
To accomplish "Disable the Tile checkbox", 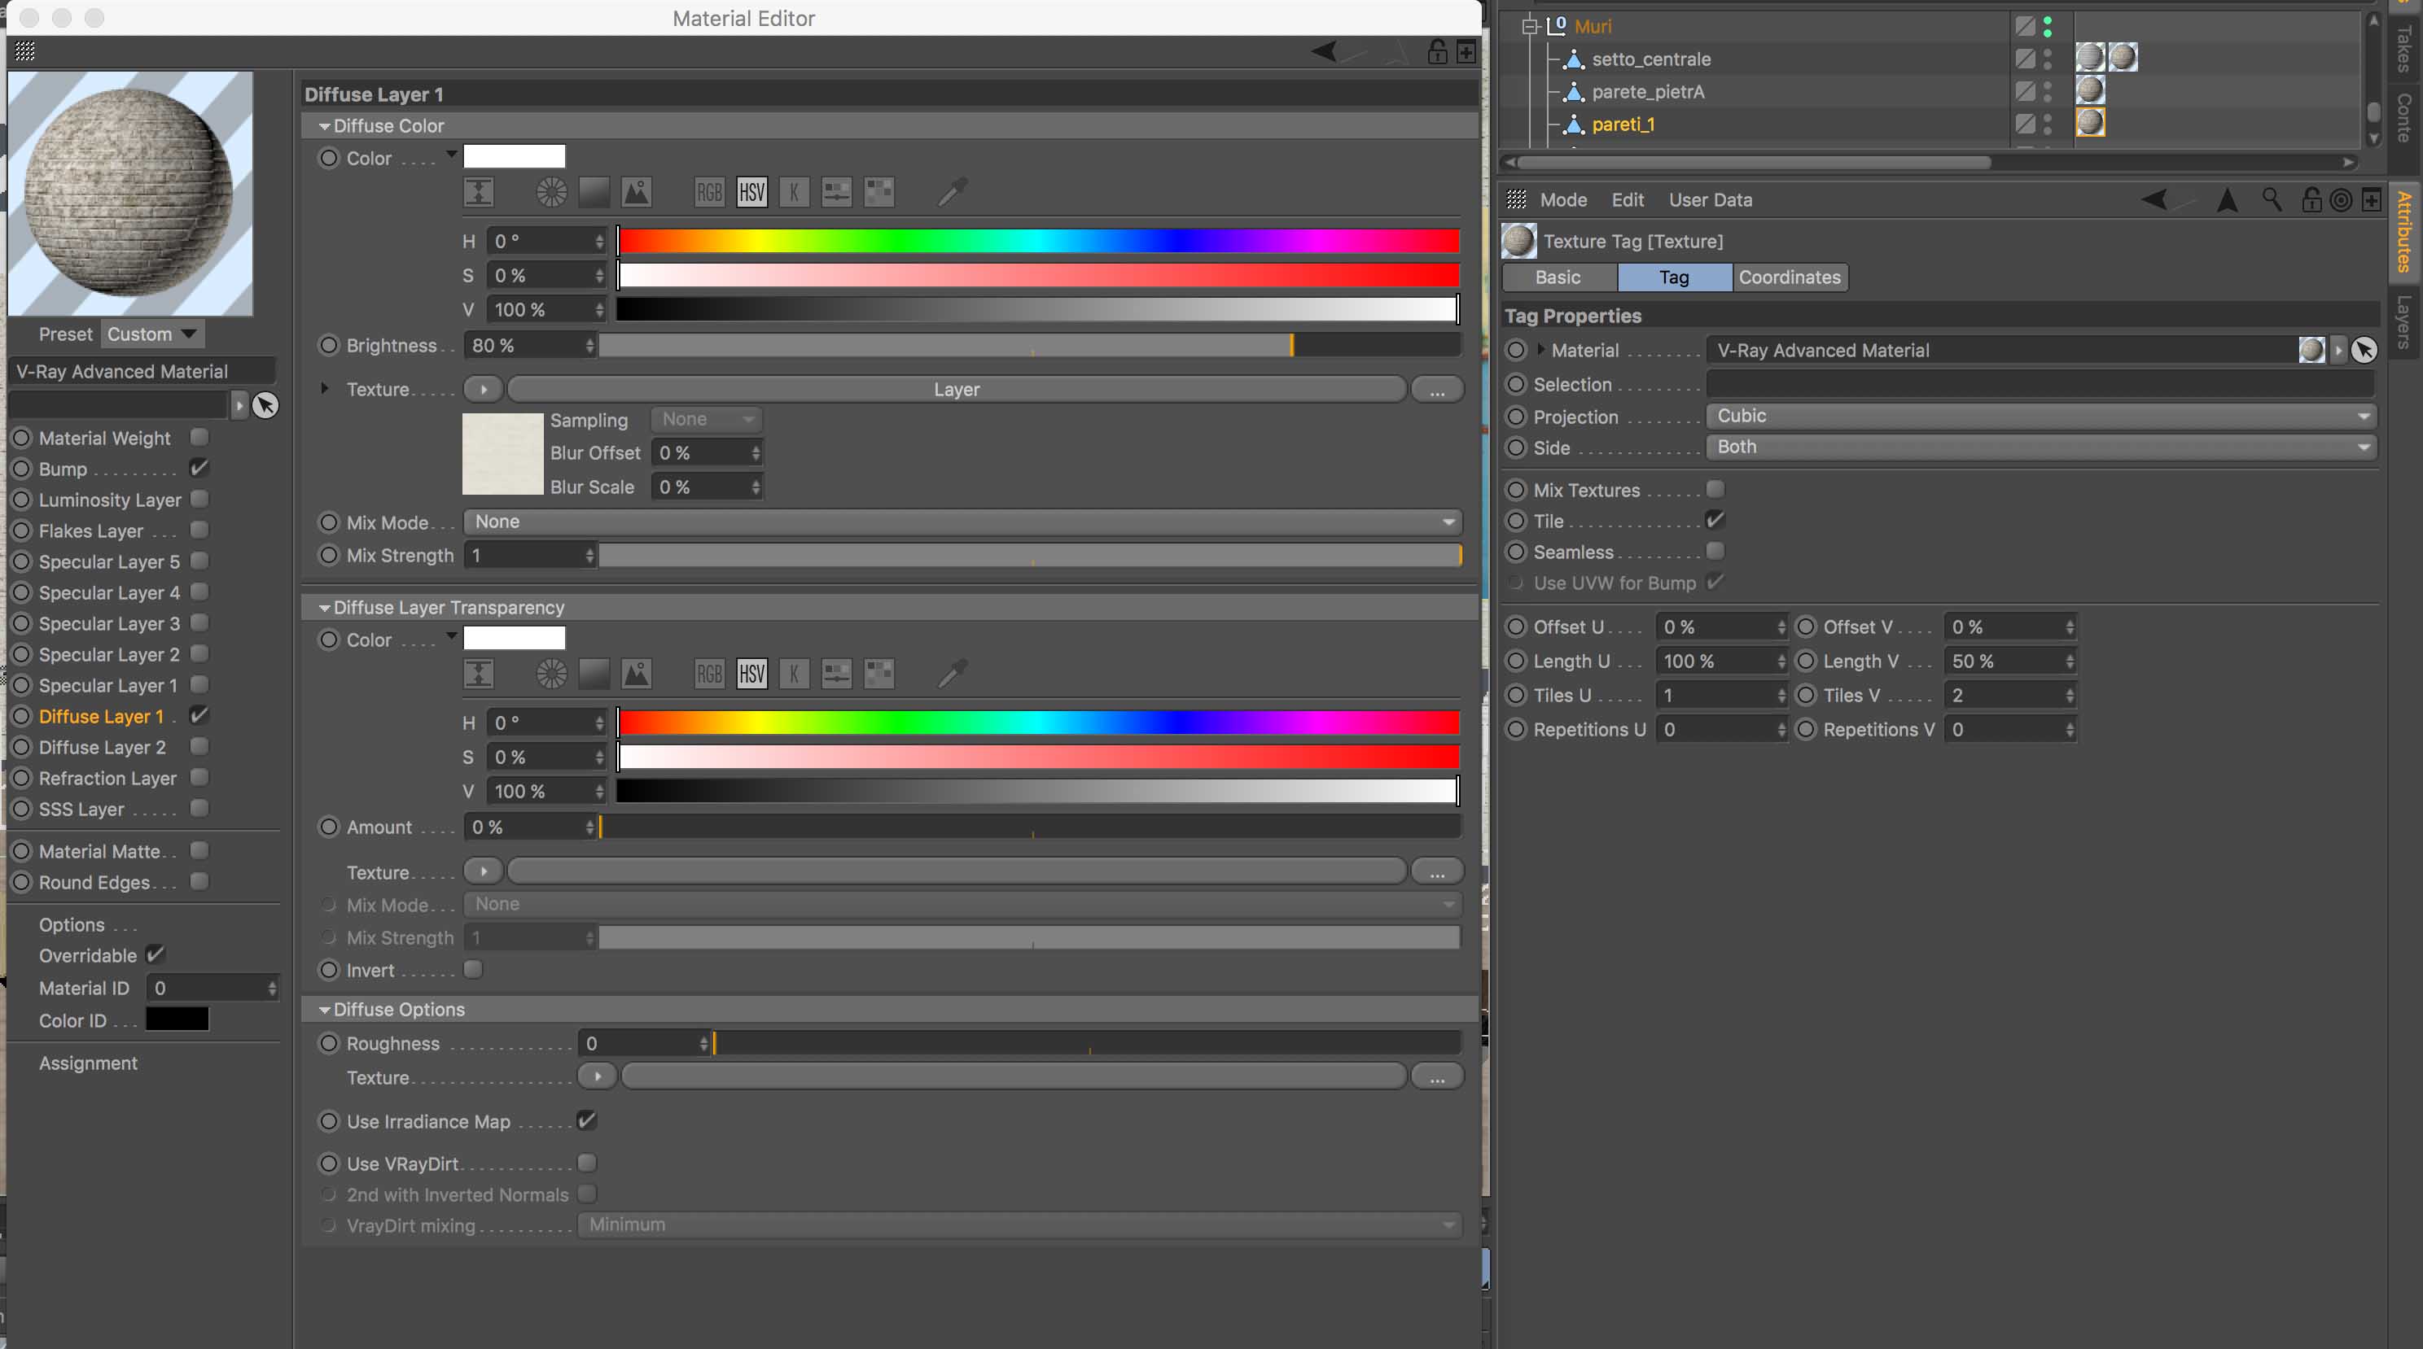I will [1715, 520].
